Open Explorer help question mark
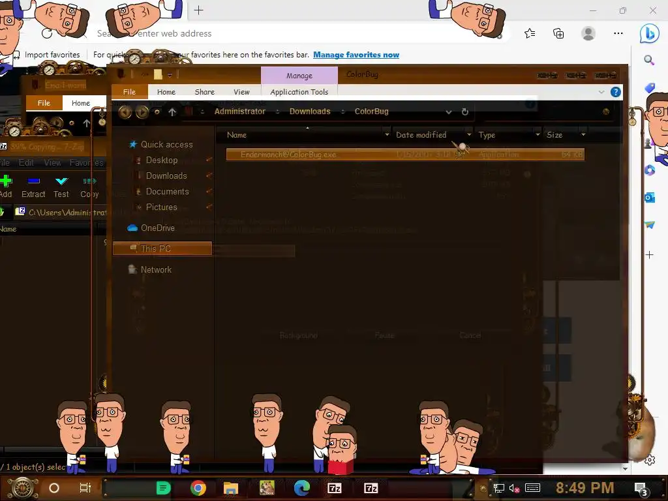Screen dimensions: 668x501 (616, 92)
